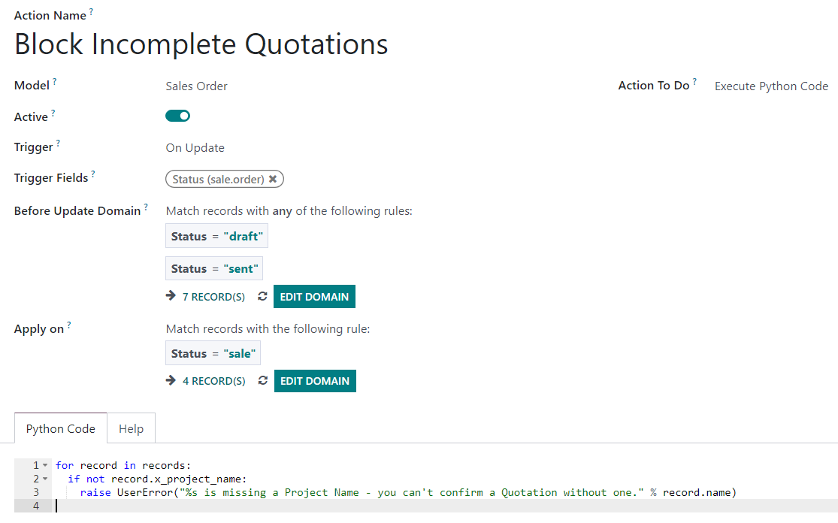Show help tooltip for Before Update Domain

point(146,207)
